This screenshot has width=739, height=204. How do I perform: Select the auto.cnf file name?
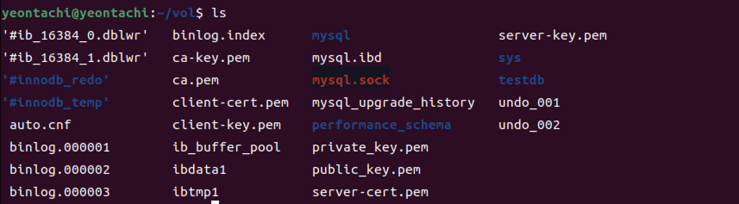pos(40,125)
